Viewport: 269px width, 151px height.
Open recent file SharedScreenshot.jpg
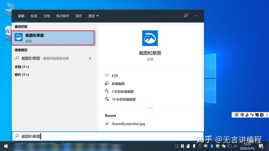(x=128, y=124)
